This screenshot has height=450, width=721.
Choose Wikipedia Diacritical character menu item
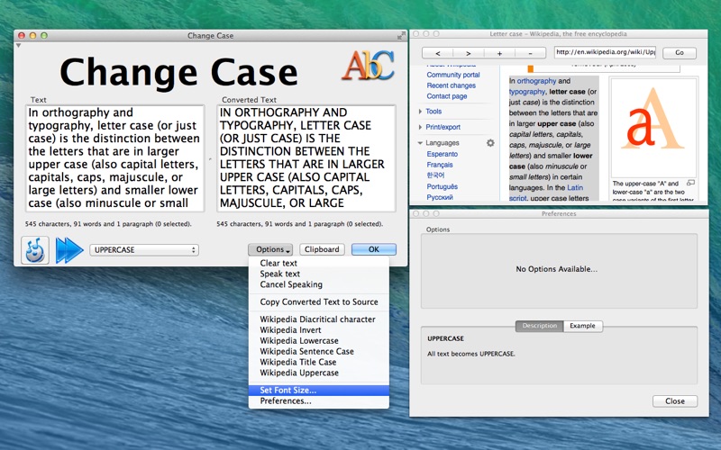pos(319,319)
